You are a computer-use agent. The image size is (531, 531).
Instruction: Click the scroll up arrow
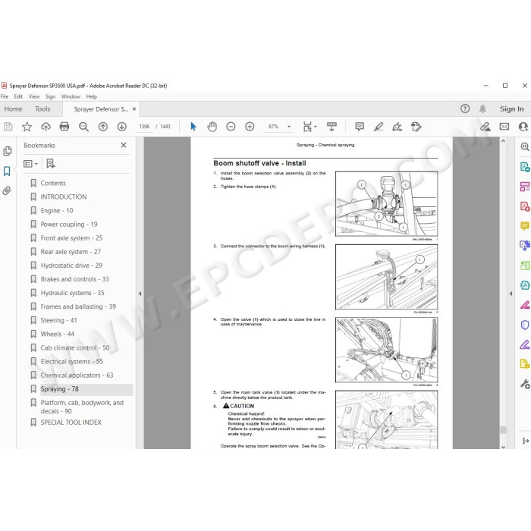tap(503, 141)
